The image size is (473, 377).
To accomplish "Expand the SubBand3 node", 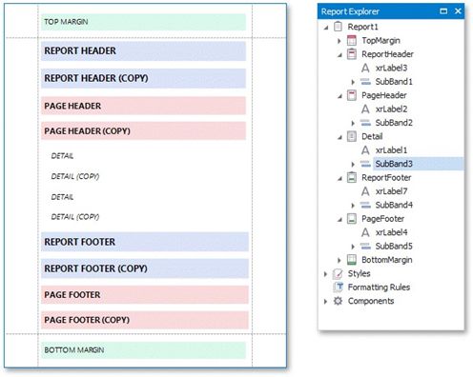I will click(353, 164).
